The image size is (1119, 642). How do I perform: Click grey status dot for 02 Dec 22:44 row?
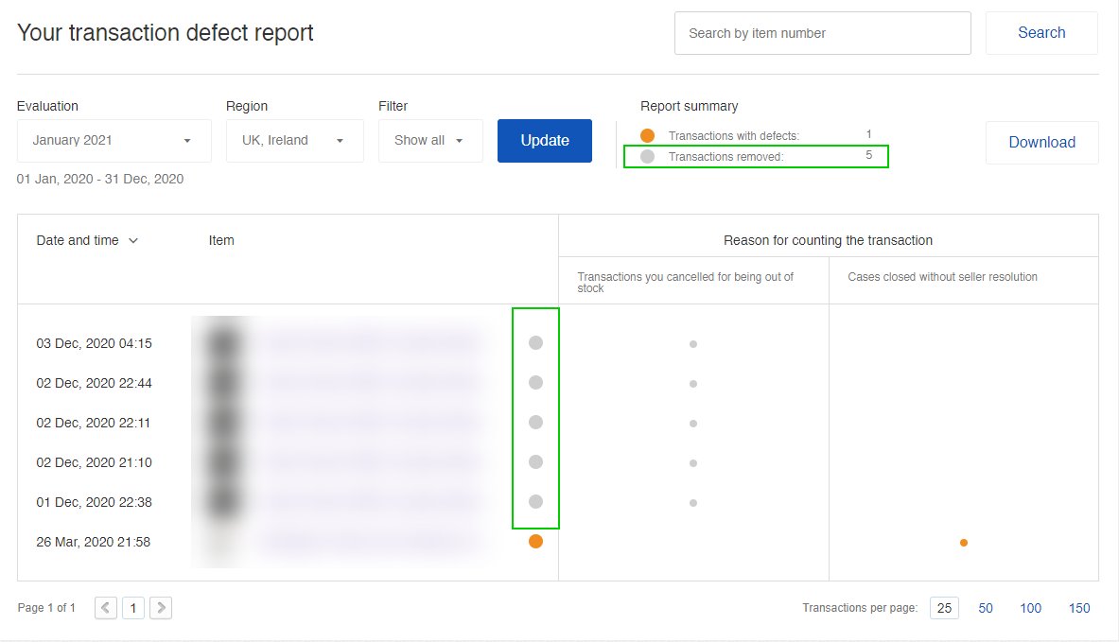coord(535,383)
